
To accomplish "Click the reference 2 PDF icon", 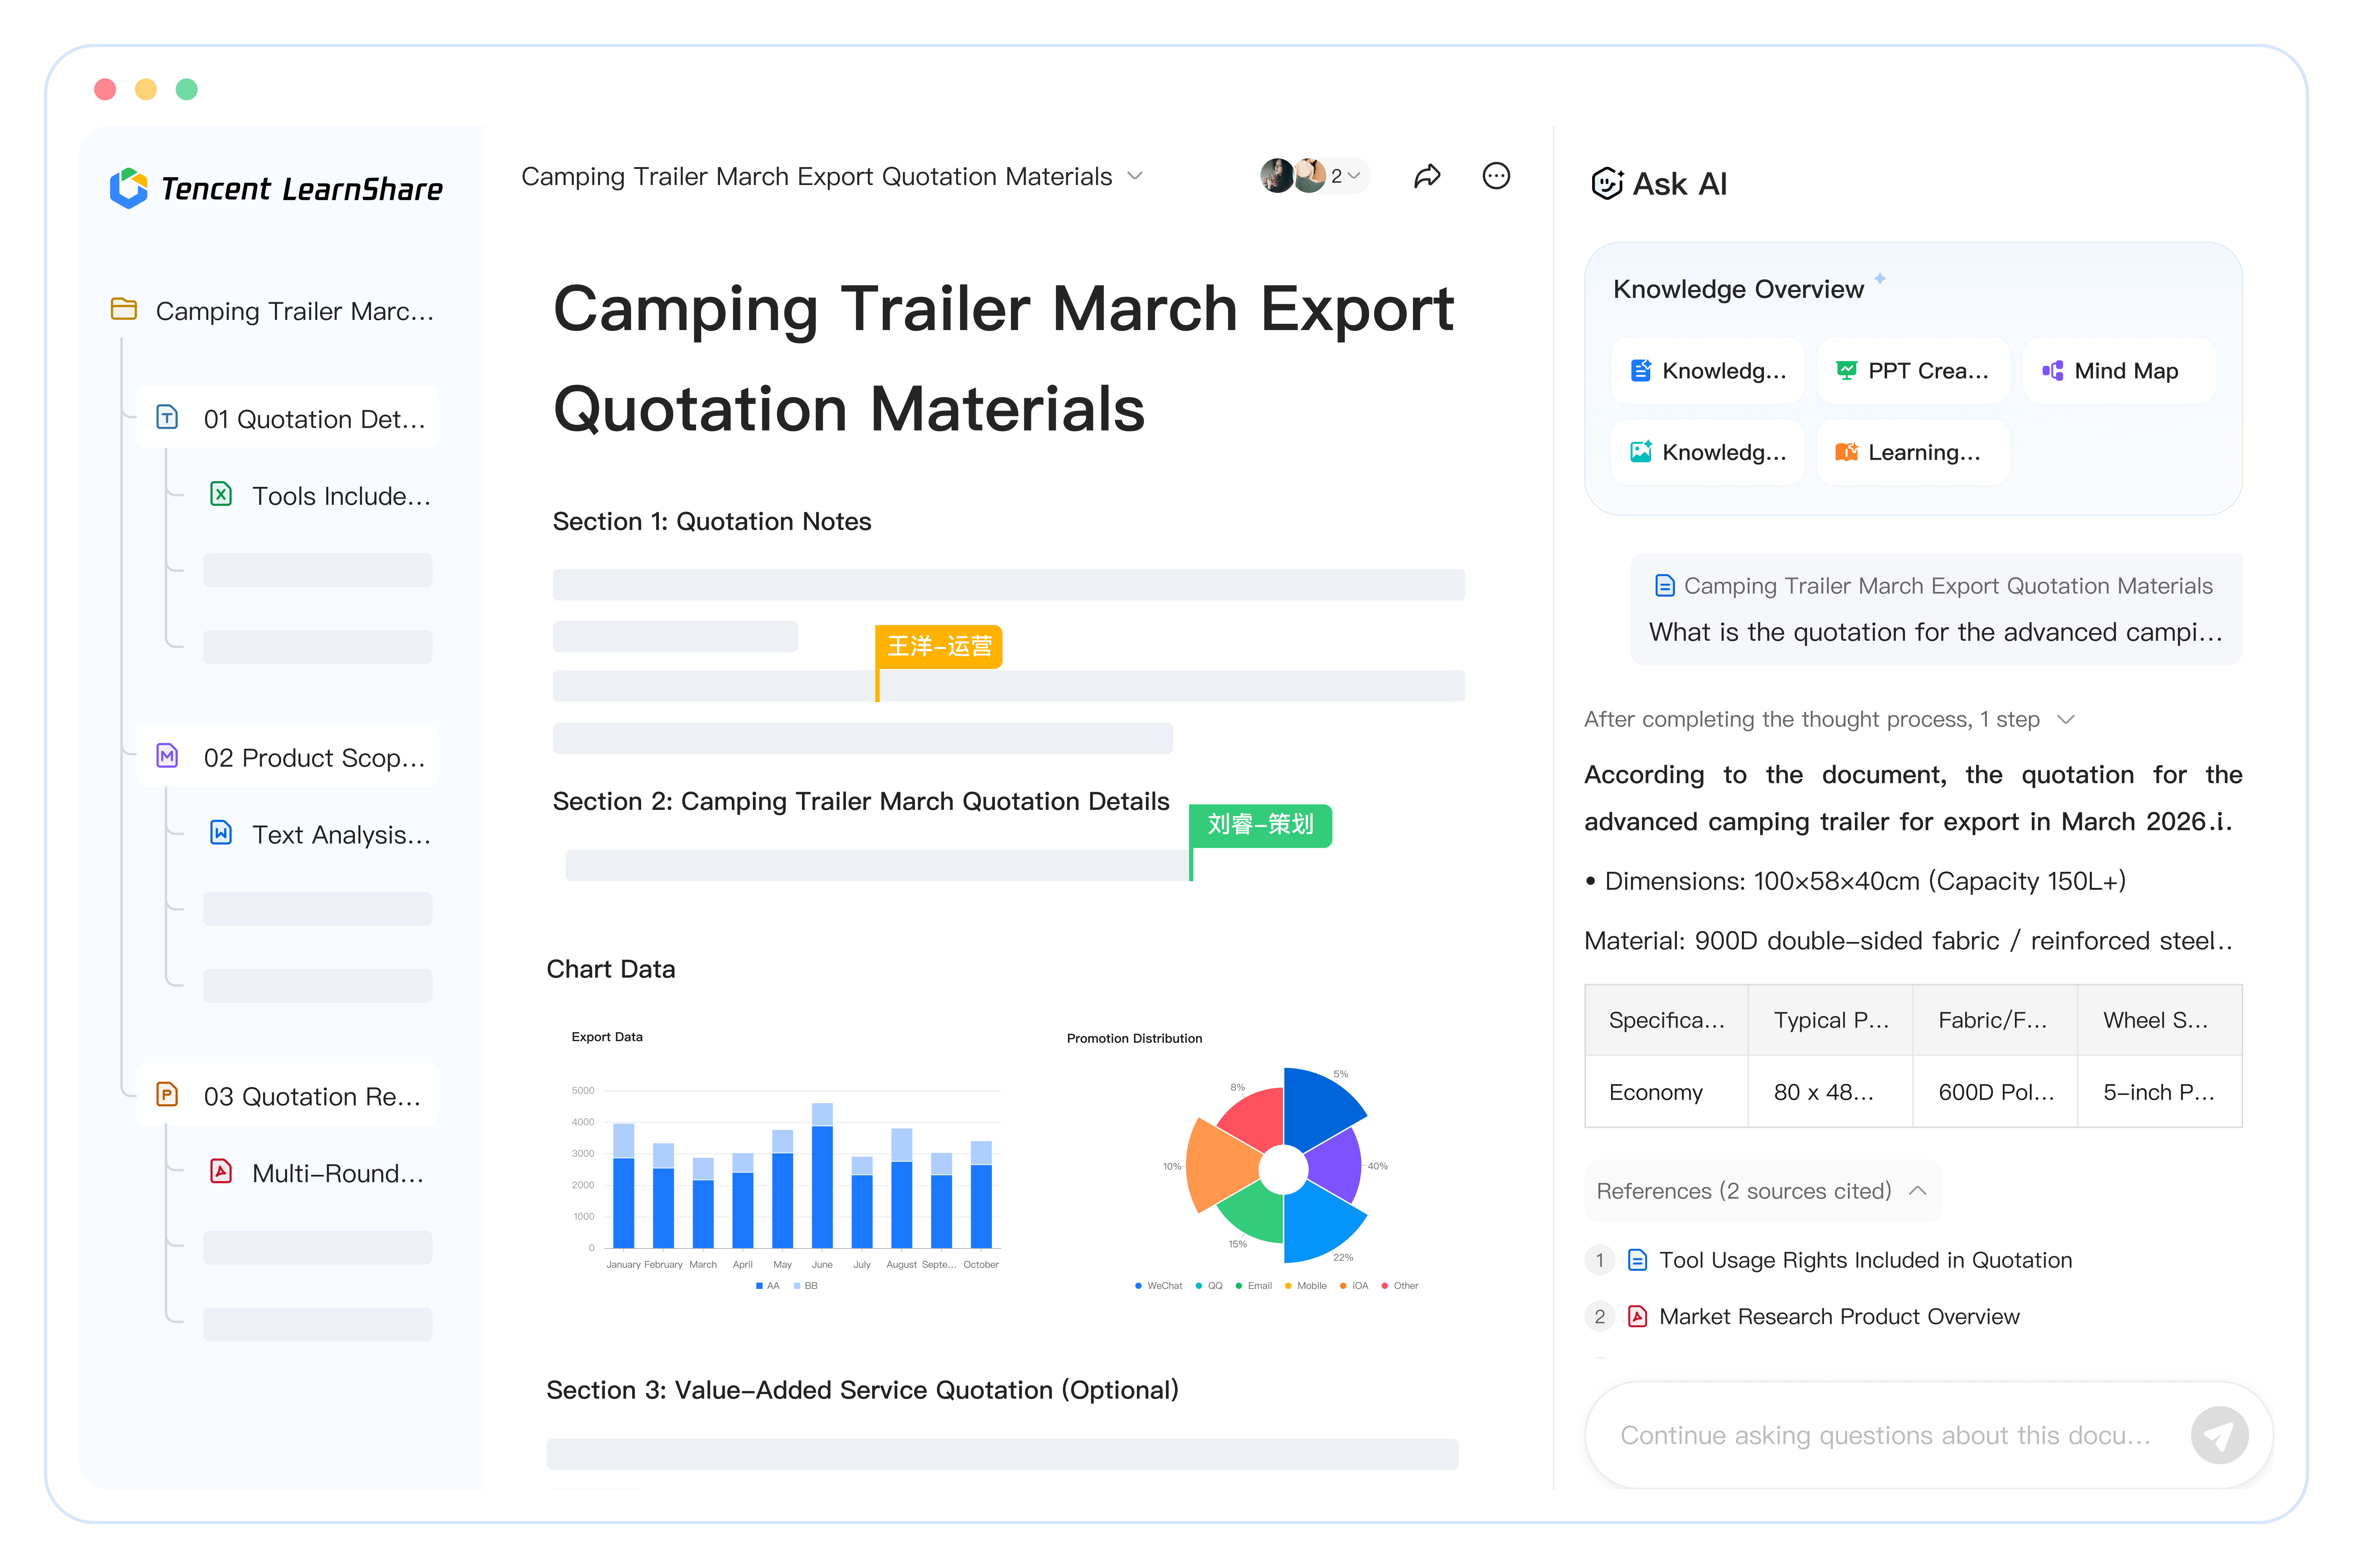I will (1638, 1316).
